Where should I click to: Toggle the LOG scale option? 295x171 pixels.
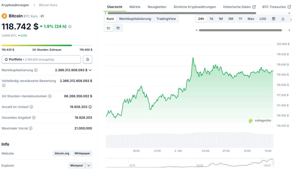coord(263,19)
